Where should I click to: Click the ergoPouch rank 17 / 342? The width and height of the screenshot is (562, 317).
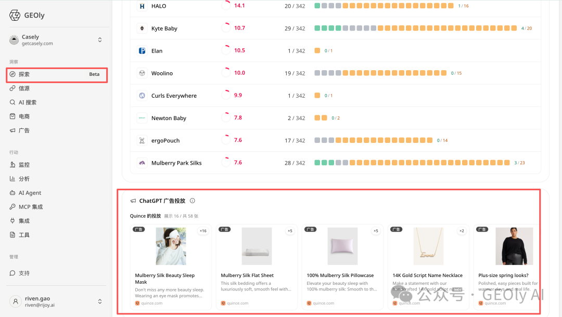pyautogui.click(x=295, y=140)
